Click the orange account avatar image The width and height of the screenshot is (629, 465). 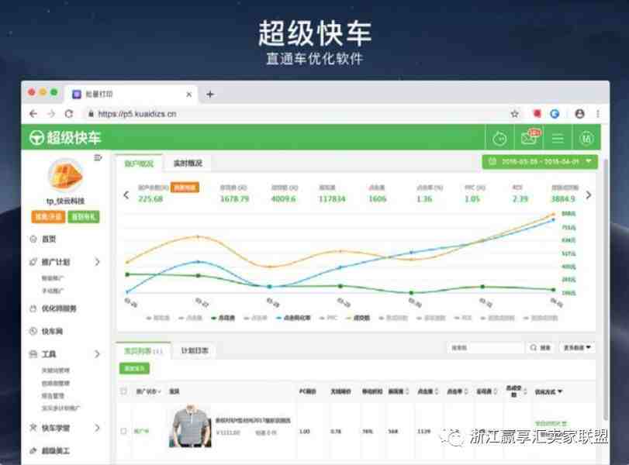tap(65, 176)
